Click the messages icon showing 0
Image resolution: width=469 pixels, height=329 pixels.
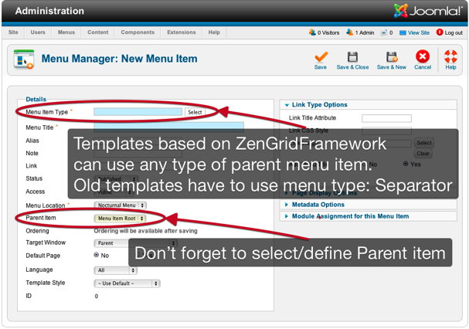[x=384, y=32]
